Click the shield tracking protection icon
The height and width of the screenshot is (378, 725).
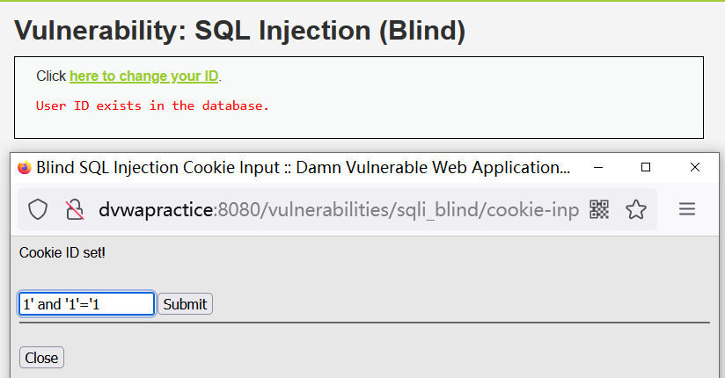pyautogui.click(x=38, y=210)
